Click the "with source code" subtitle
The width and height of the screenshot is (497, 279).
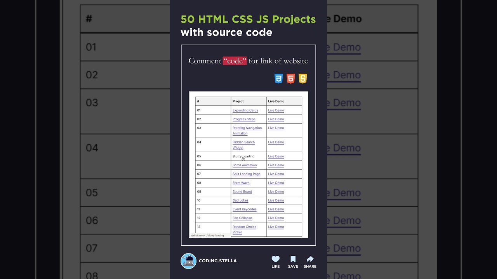226,33
